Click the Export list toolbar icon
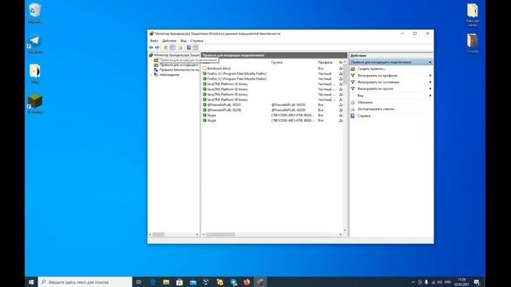This screenshot has width=511, height=287. coord(180,48)
